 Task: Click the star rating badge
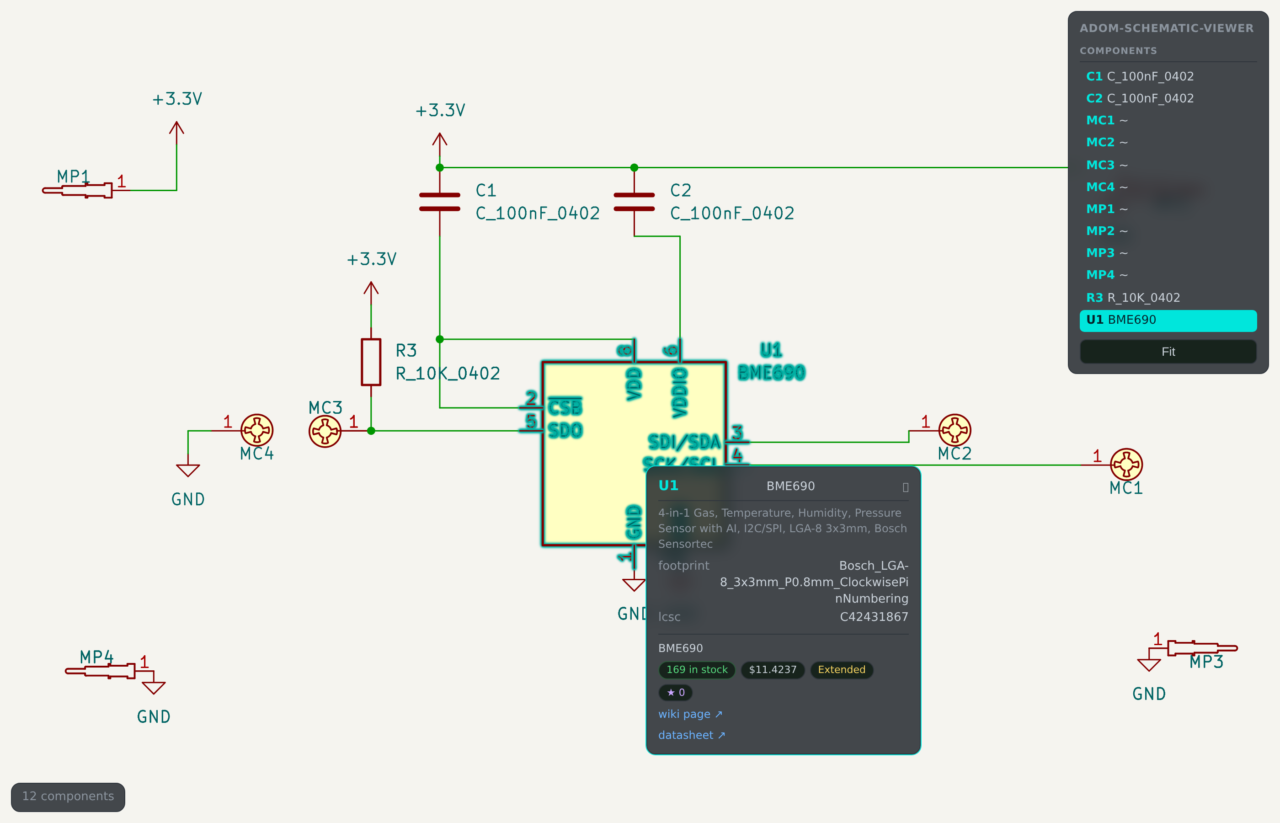point(675,693)
